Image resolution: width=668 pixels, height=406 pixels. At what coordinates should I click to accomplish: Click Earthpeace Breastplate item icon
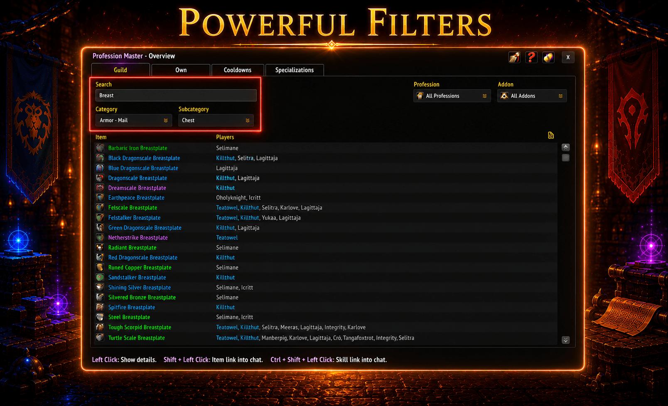click(100, 198)
